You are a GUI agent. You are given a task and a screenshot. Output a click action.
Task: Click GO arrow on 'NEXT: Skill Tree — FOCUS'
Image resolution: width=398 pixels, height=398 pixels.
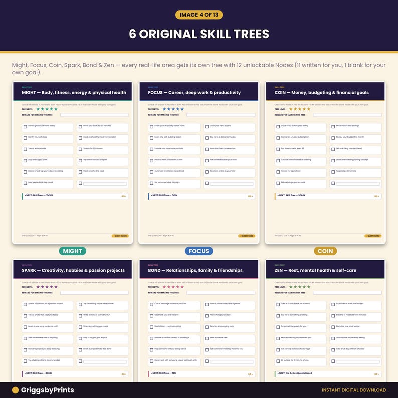(x=124, y=196)
